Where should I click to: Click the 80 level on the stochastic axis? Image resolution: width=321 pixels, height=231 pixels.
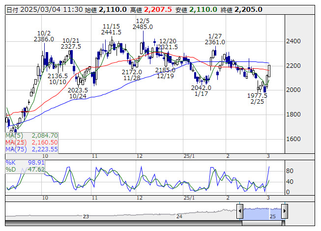[x=290, y=171]
